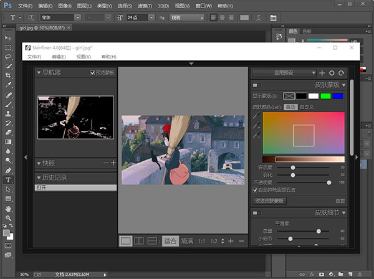Select the Horizontal Type tool in toolbar
The height and width of the screenshot is (279, 374).
pos(8,180)
